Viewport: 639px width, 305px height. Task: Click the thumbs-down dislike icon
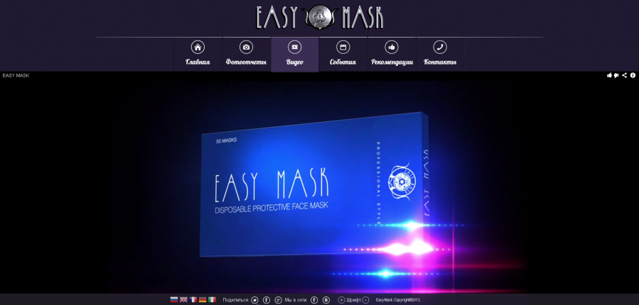616,75
